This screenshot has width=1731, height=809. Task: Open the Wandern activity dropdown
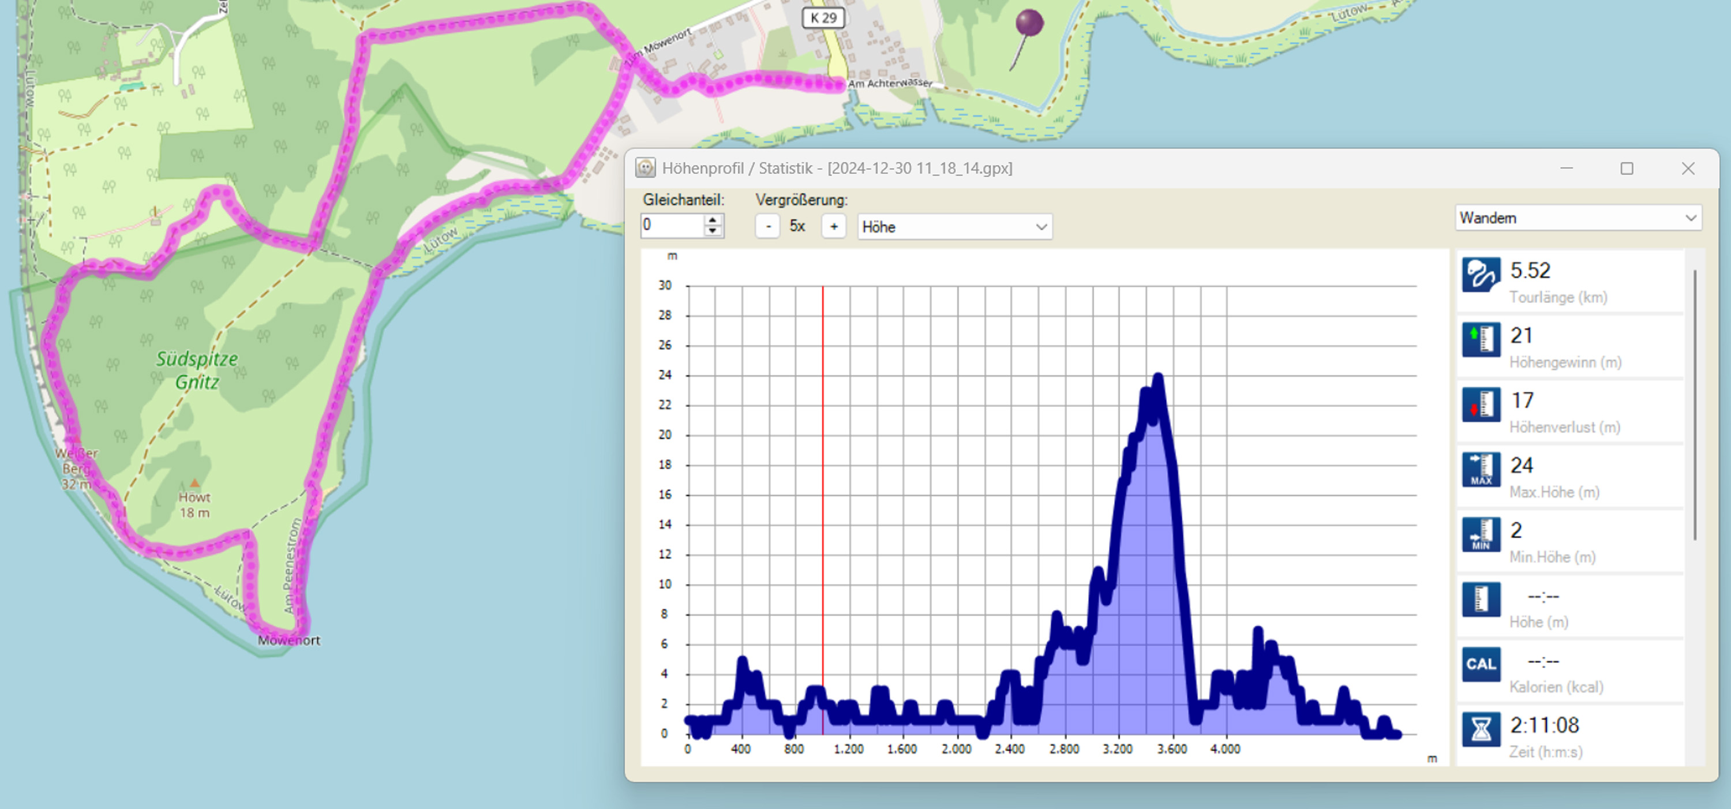(1578, 218)
